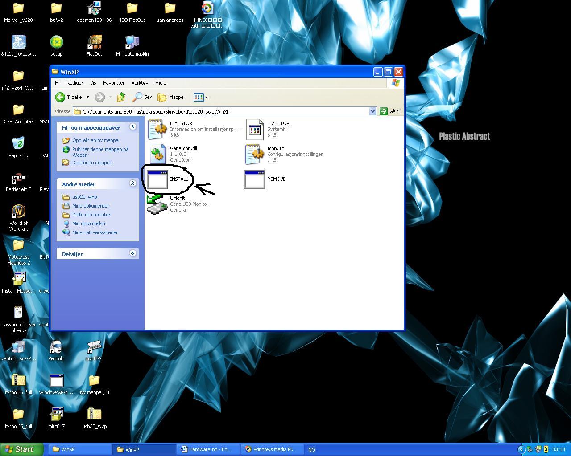Image resolution: width=571 pixels, height=456 pixels.
Task: Open Delte dokumenter link
Action: (x=91, y=215)
